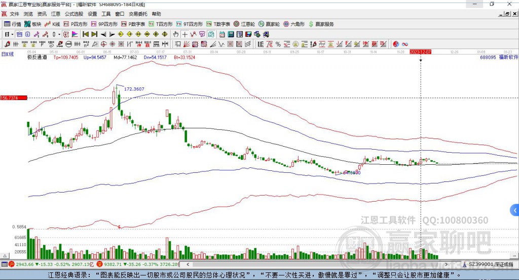Open the 帮助 menu
The width and height of the screenshot is (519, 280).
click(156, 14)
